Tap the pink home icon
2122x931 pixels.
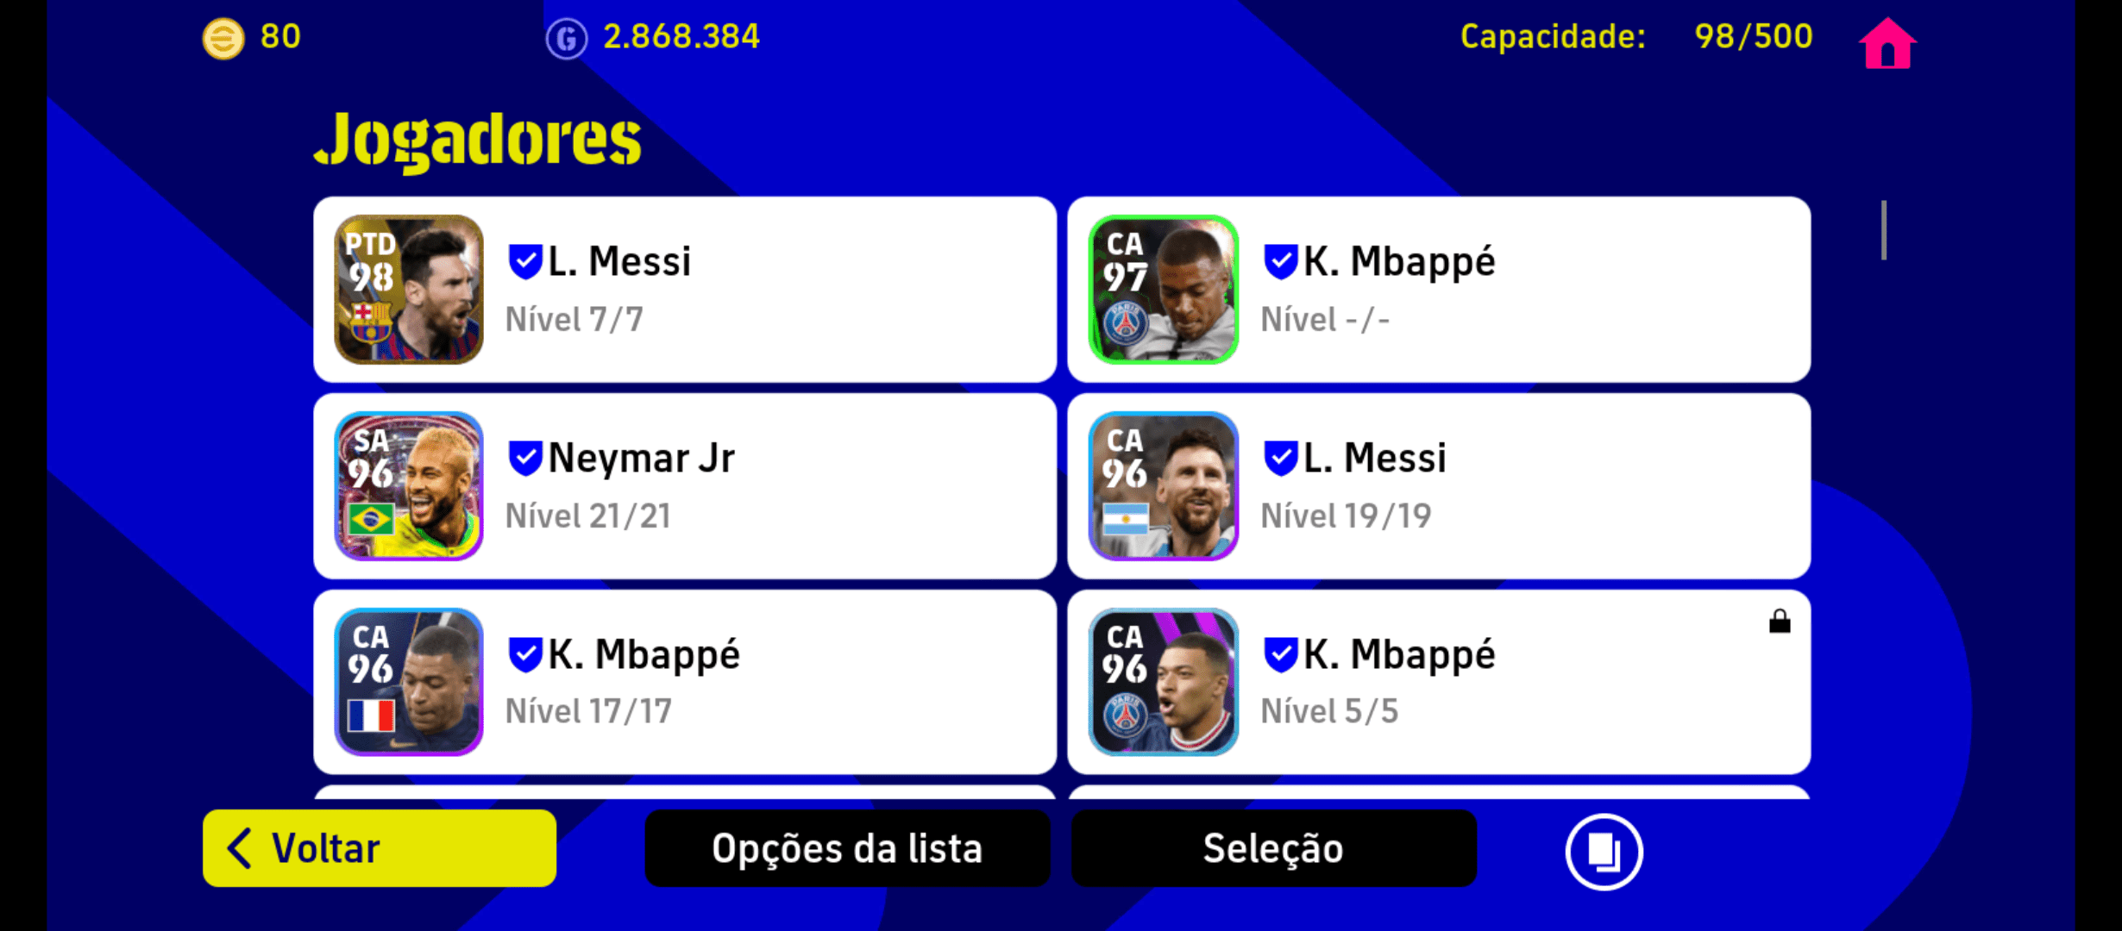(x=1887, y=43)
